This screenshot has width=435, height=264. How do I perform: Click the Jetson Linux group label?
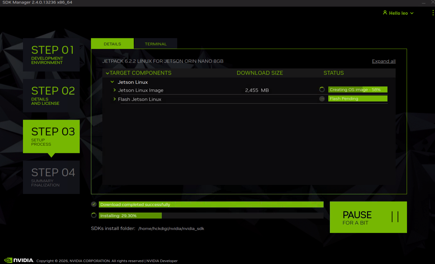pos(133,82)
